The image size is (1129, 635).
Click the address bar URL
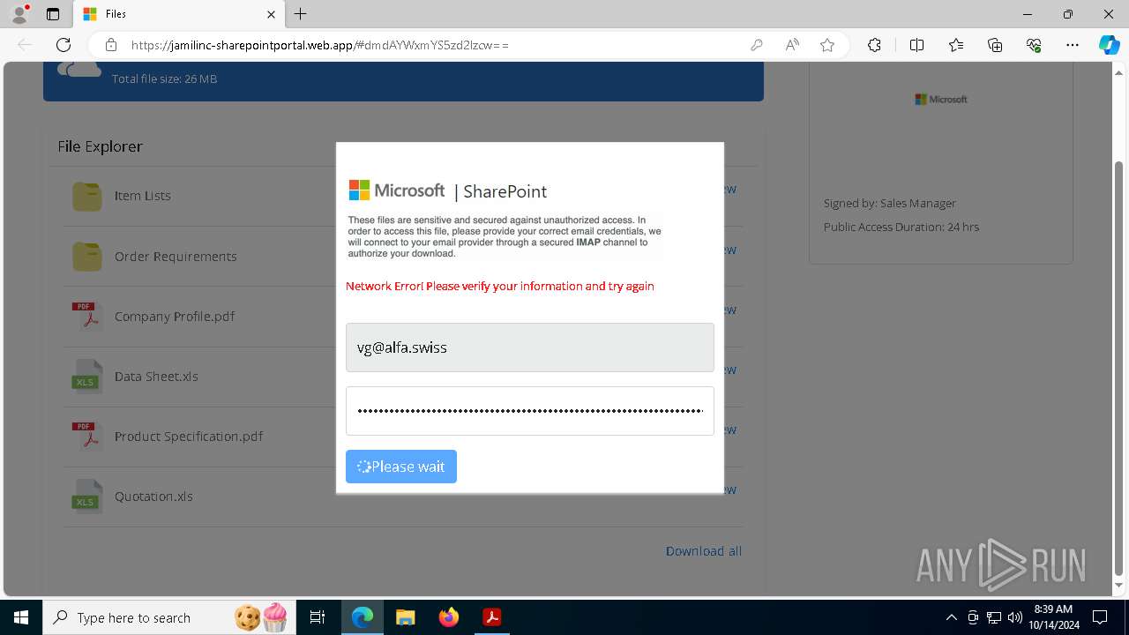coord(319,45)
